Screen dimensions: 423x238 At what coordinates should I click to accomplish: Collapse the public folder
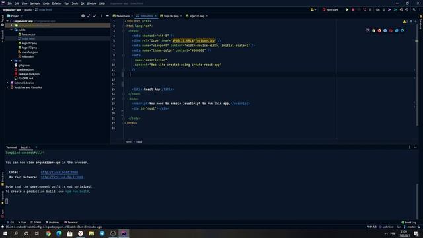(12, 30)
